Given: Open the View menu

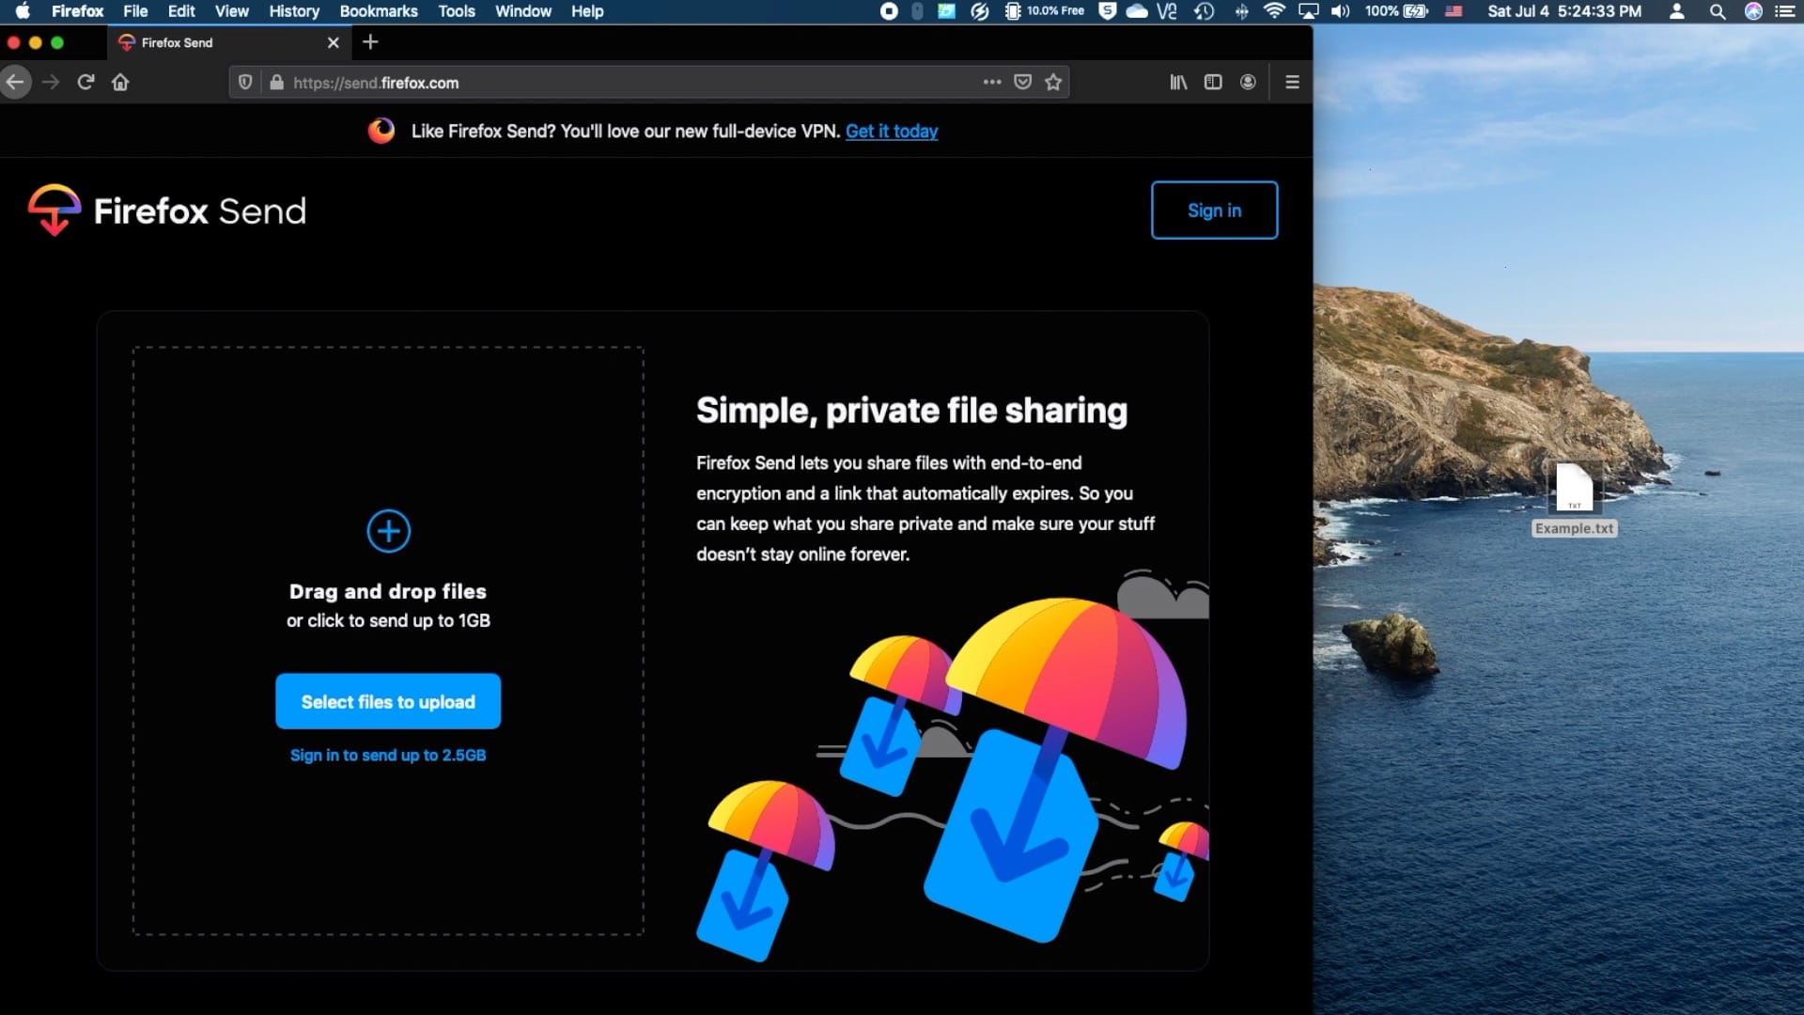Looking at the screenshot, I should (x=231, y=11).
